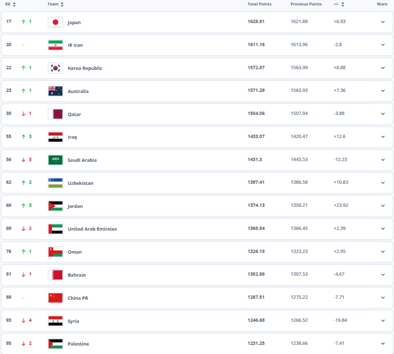The height and width of the screenshot is (354, 394).
Task: Click the China PR flag icon
Action: click(55, 298)
